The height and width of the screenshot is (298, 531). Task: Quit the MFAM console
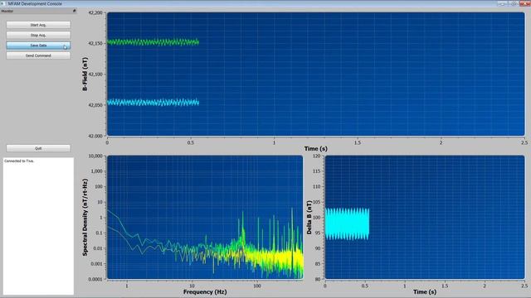point(38,148)
